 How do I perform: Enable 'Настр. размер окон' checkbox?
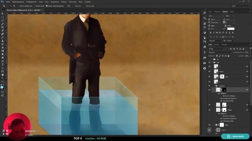(19, 6)
